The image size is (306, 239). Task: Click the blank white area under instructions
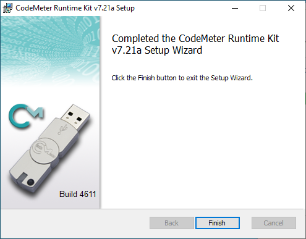point(202,144)
